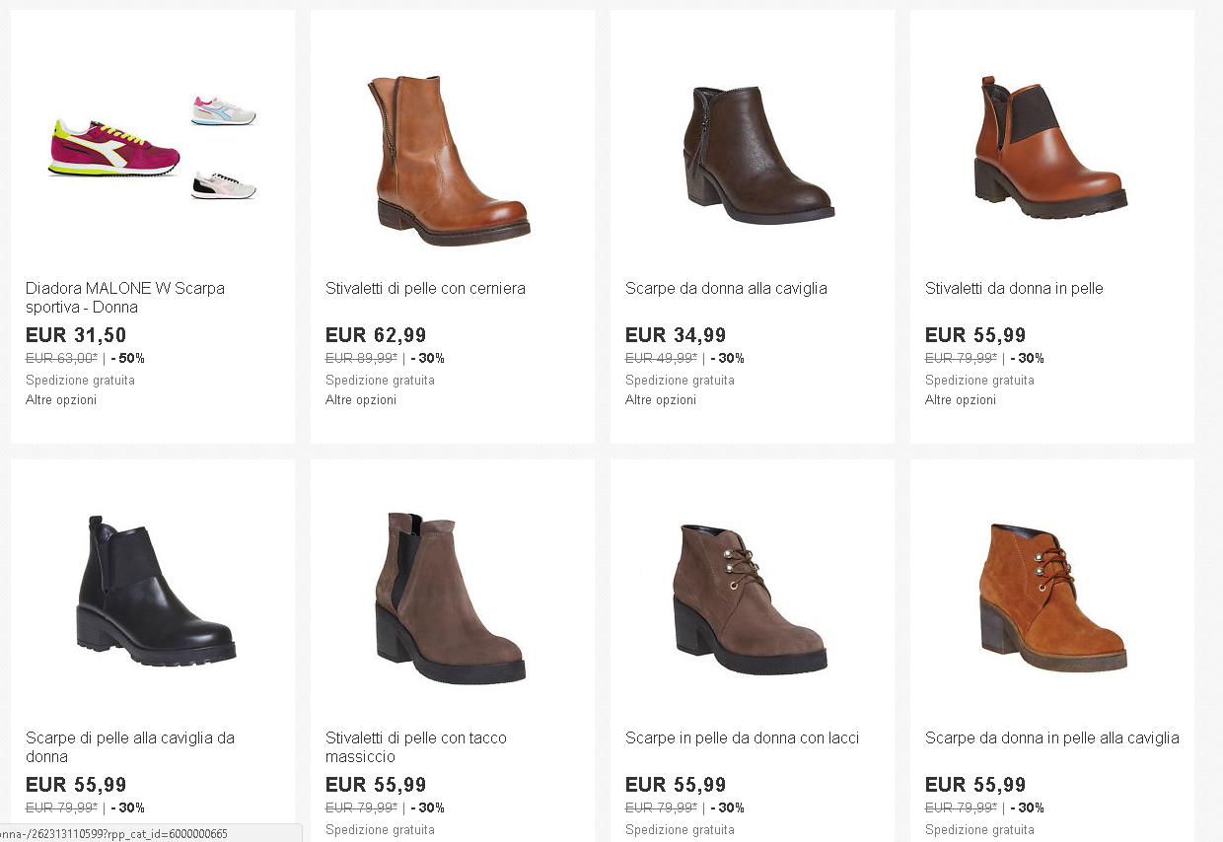Open 'Scarpe in pelle da donna con lacci'

742,738
